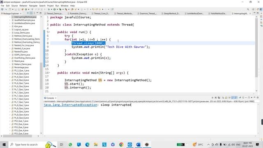The height and width of the screenshot is (148, 263).
Task: Open the Source menu
Action: click(14, 6)
